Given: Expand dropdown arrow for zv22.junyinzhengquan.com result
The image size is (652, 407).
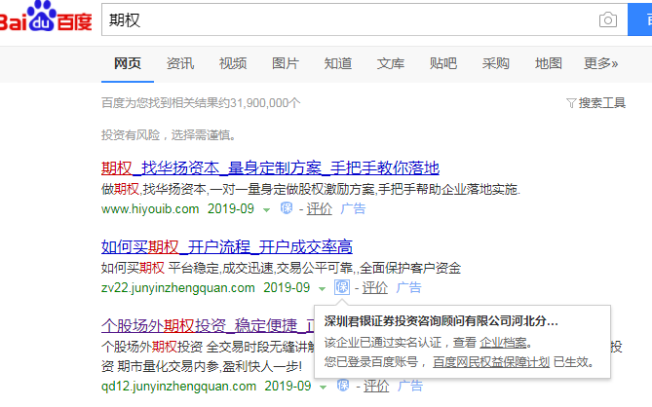Looking at the screenshot, I should point(322,289).
